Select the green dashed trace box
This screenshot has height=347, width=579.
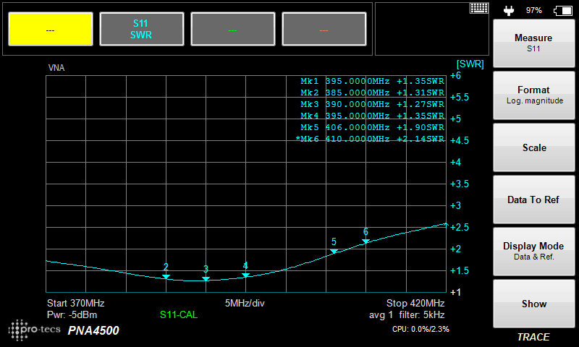(x=232, y=30)
